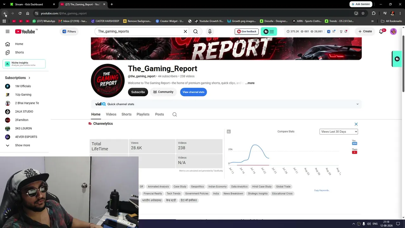Open 2ALK STUDIO subscription channel

click(24, 111)
